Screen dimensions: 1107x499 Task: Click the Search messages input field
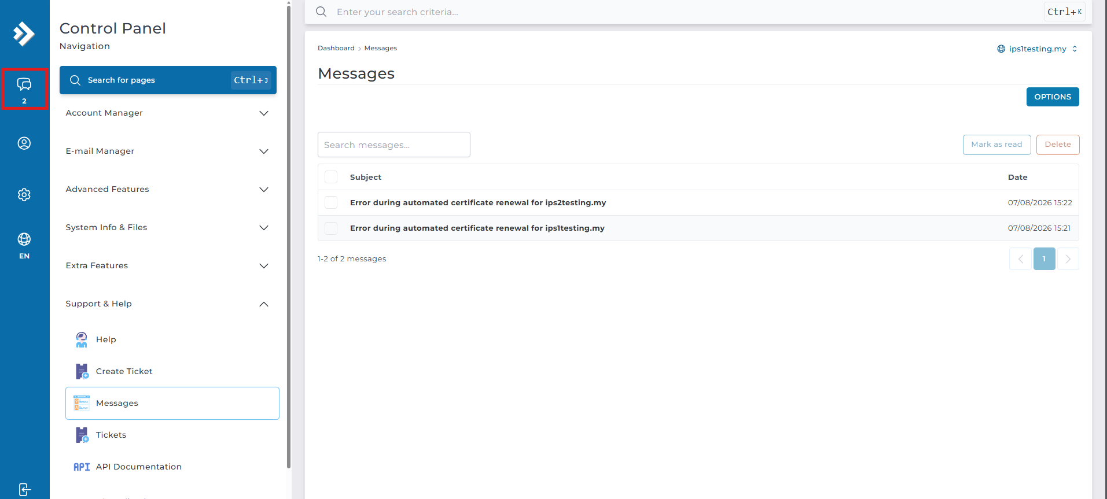click(394, 145)
